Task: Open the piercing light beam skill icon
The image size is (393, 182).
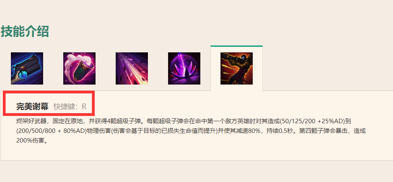Action: point(132,68)
